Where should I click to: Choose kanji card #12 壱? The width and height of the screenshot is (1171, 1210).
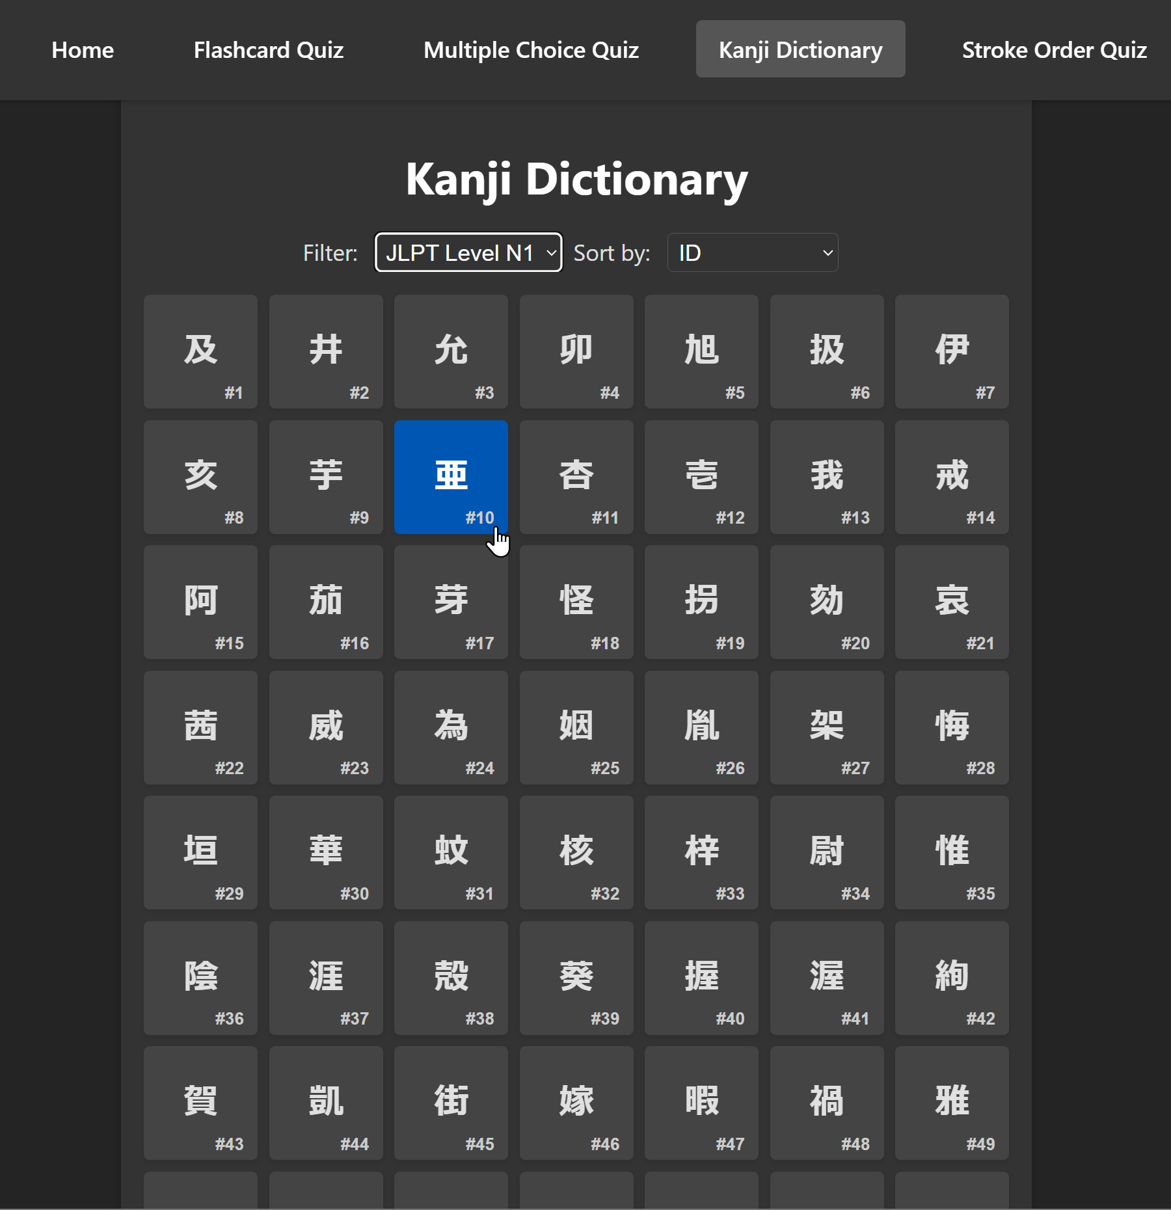(x=701, y=477)
